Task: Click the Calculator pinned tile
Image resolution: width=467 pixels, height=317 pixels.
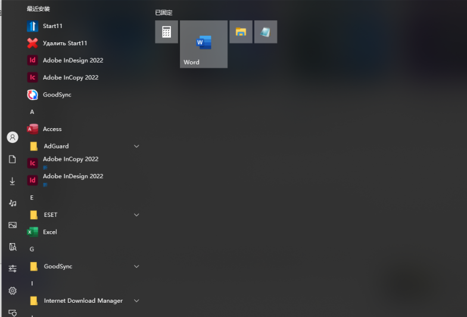Action: click(167, 32)
